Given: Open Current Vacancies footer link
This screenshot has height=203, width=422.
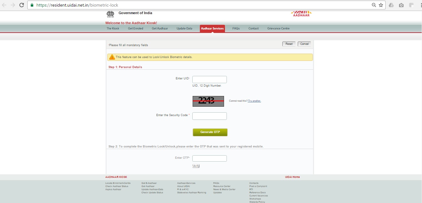Looking at the screenshot, I should coord(259,195).
